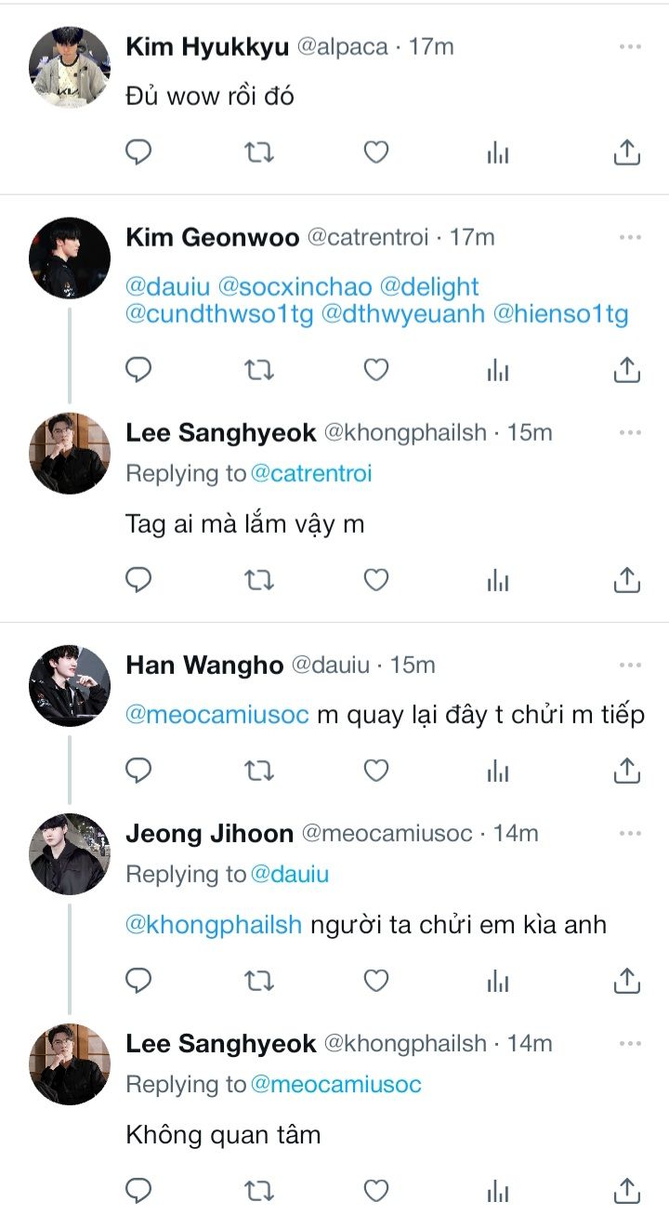Like Lee Sanghyeok's "Tag ai mà lắm vậy m" reply

pos(375,581)
